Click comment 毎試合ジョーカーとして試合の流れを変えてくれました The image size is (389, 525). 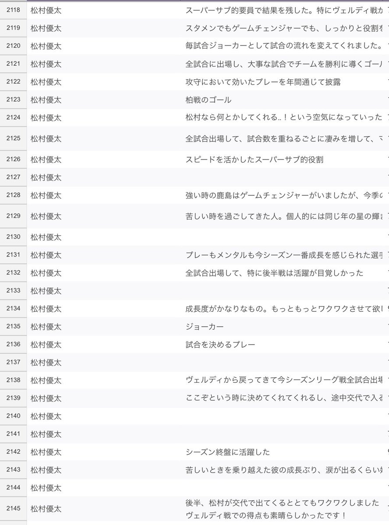click(284, 46)
